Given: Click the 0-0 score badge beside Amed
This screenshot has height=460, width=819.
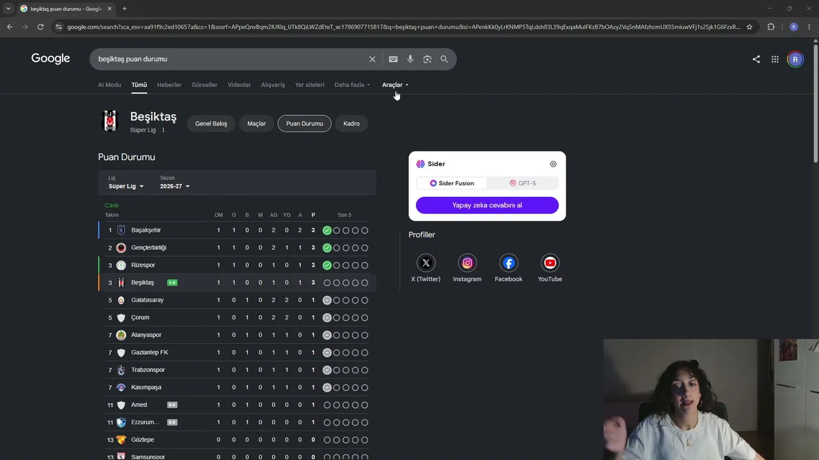Looking at the screenshot, I should click(x=172, y=405).
